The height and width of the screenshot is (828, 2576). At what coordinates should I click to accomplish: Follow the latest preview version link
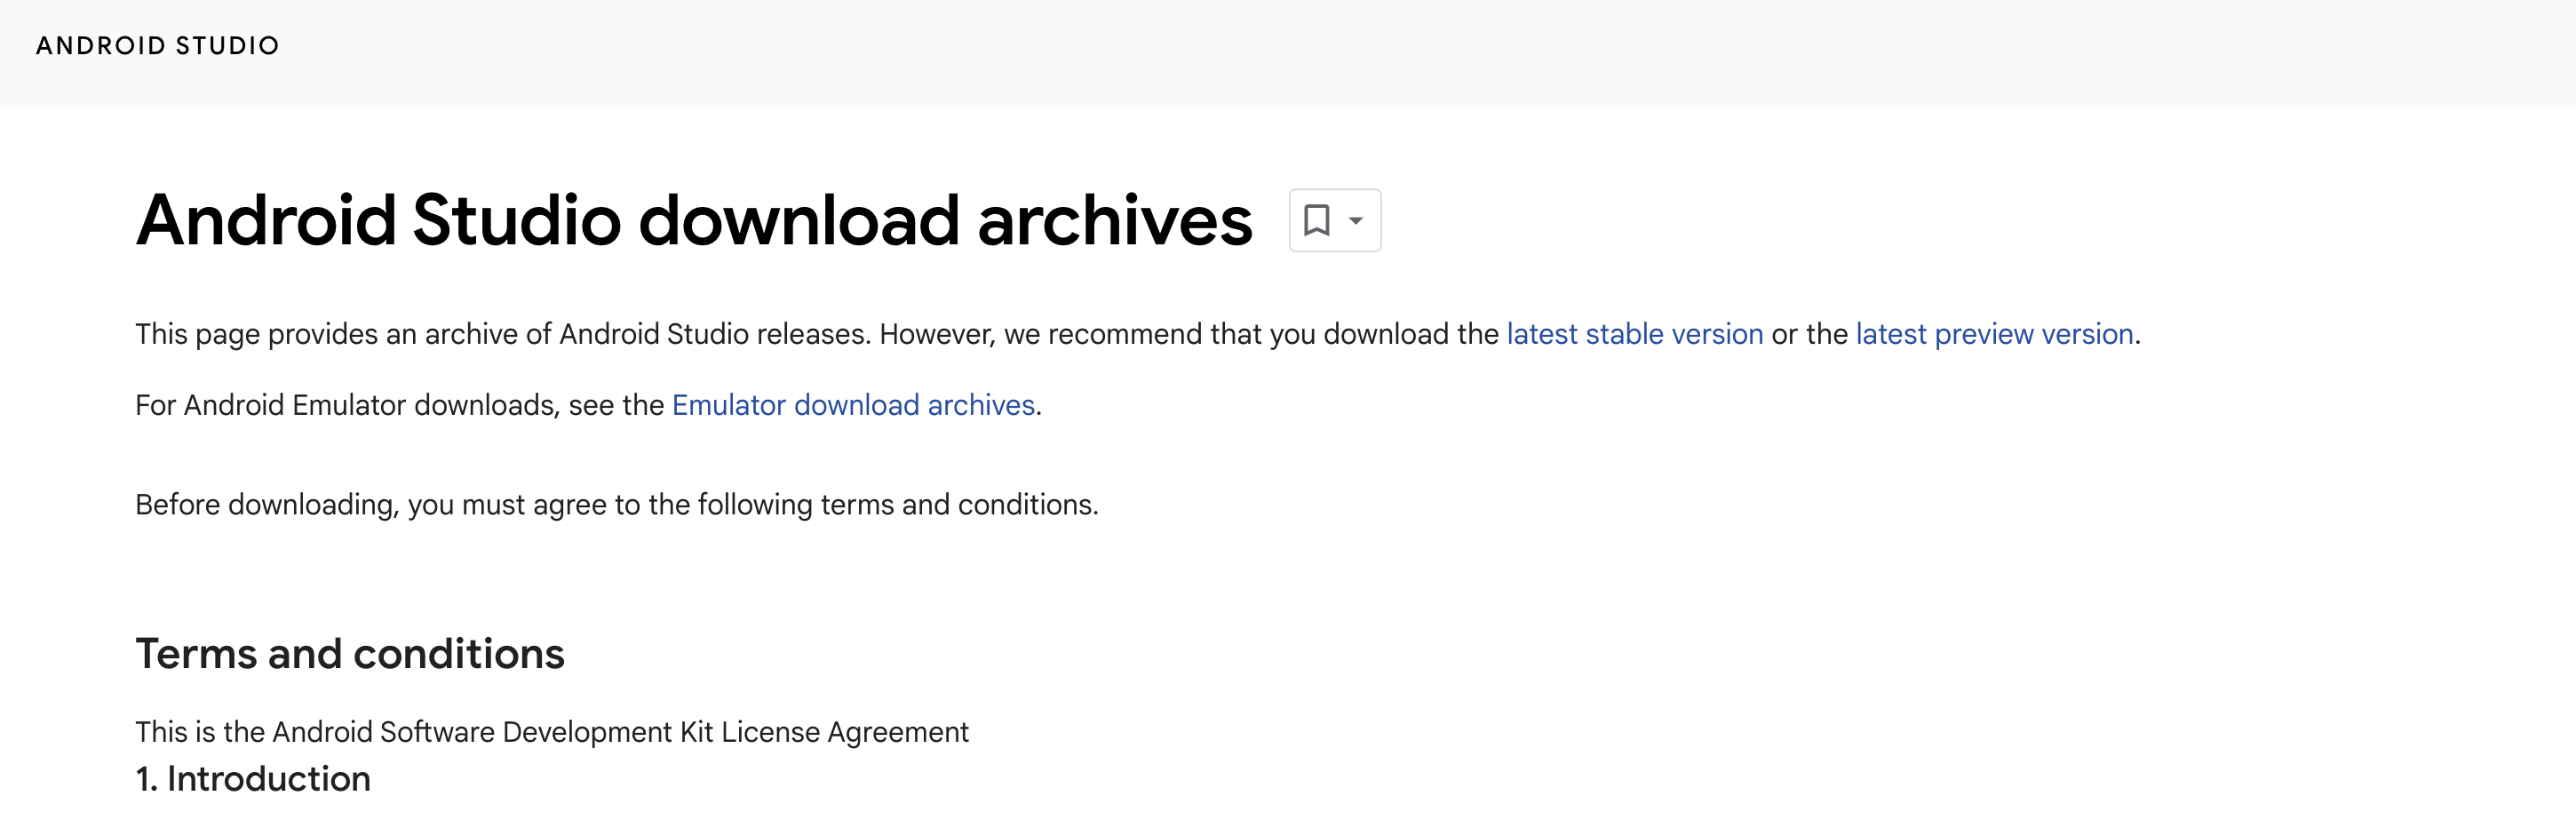(1994, 334)
